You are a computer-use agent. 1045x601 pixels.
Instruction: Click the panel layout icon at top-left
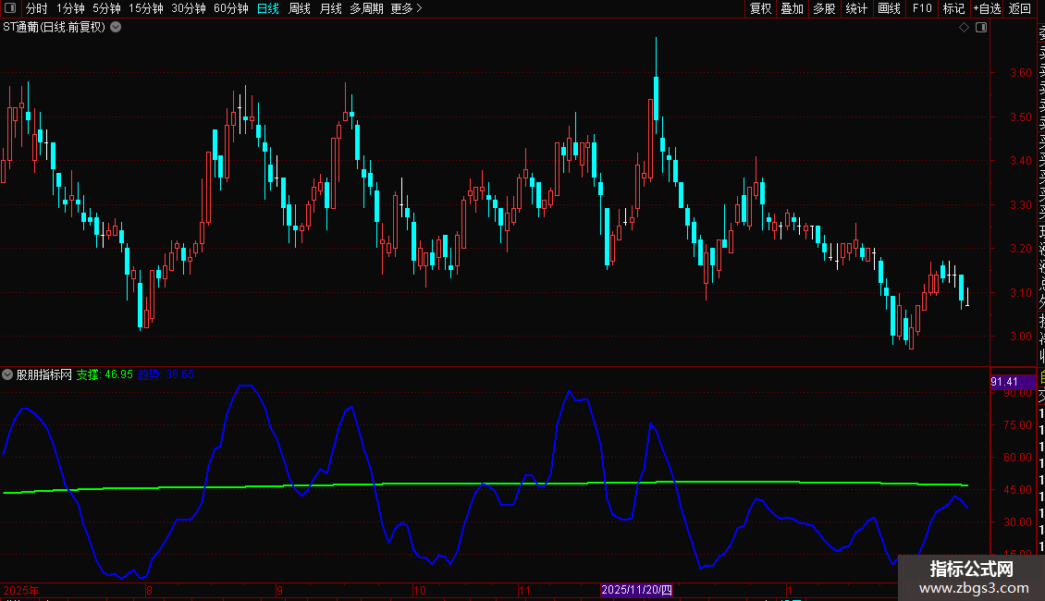10,8
